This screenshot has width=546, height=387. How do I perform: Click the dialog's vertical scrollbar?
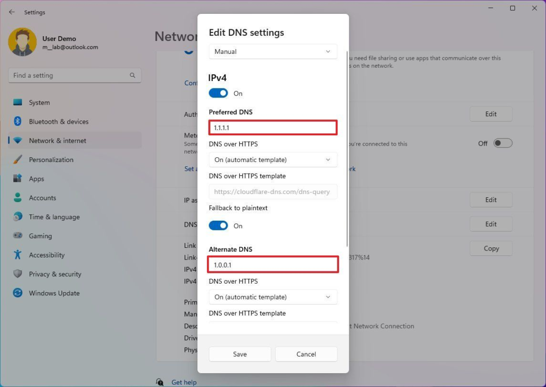(x=347, y=149)
